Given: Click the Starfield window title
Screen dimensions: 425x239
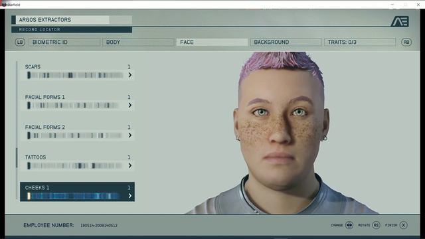Looking at the screenshot, I should pos(13,5).
